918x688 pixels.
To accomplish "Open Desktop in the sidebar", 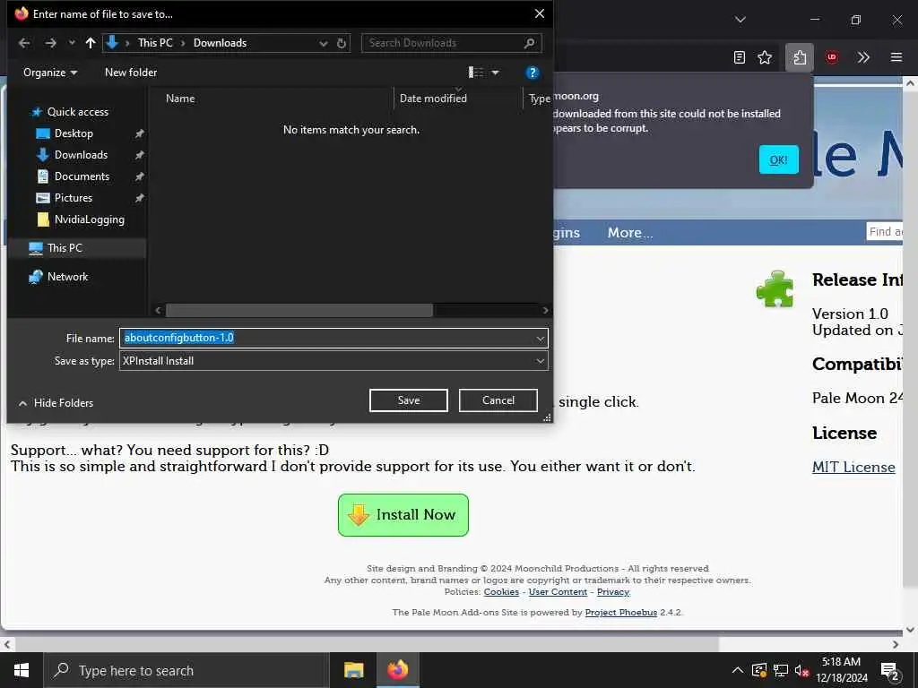I will [x=74, y=133].
